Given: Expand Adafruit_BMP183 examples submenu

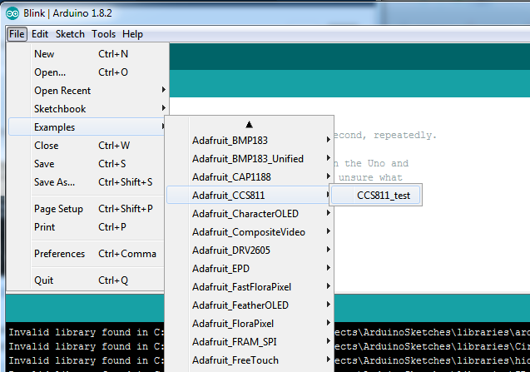Looking at the screenshot, I should (231, 141).
